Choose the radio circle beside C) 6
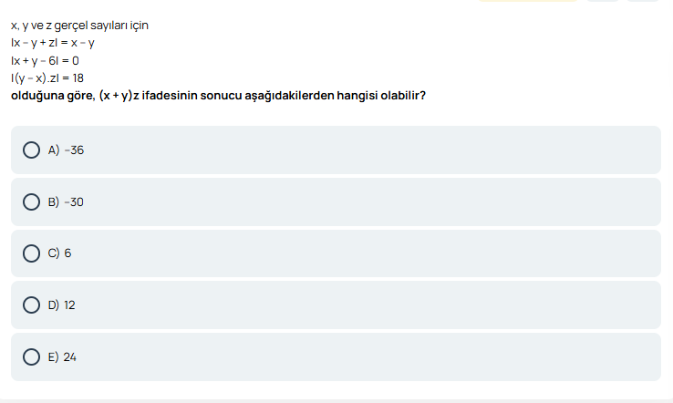 point(31,253)
